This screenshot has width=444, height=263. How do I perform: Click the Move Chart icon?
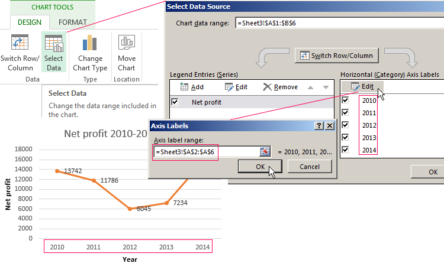pos(126,44)
